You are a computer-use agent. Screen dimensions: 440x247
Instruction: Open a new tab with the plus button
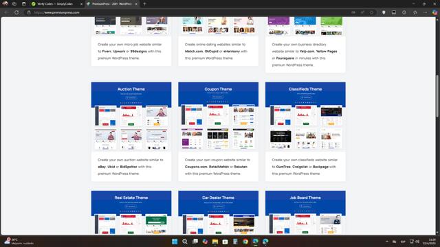(x=144, y=4)
